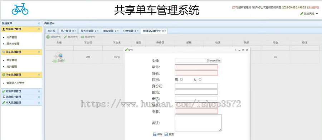The width and height of the screenshot is (322, 140).
Task: Collapse the 学生信息管理 panel
Action: (x=39, y=75)
